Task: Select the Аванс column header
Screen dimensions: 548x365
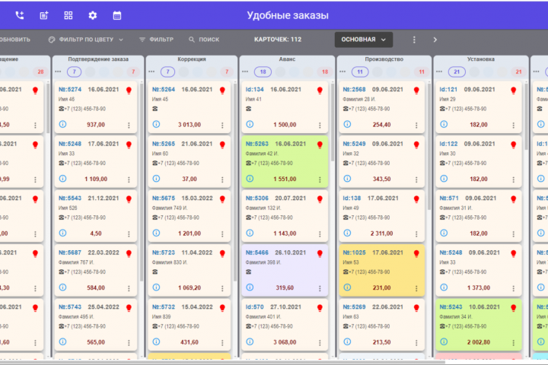Action: pos(287,59)
